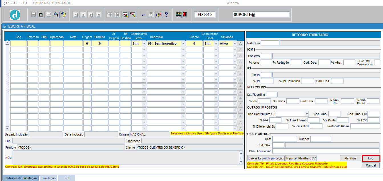Switch to the Simulação tab
Image resolution: width=383 pixels, height=181 pixels.
point(48,178)
